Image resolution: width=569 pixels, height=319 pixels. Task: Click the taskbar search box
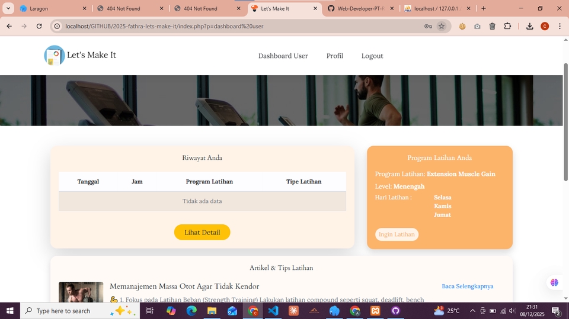[80, 311]
